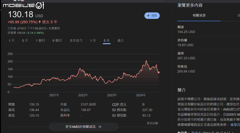Click the 追蹤 follow button

pos(152,16)
